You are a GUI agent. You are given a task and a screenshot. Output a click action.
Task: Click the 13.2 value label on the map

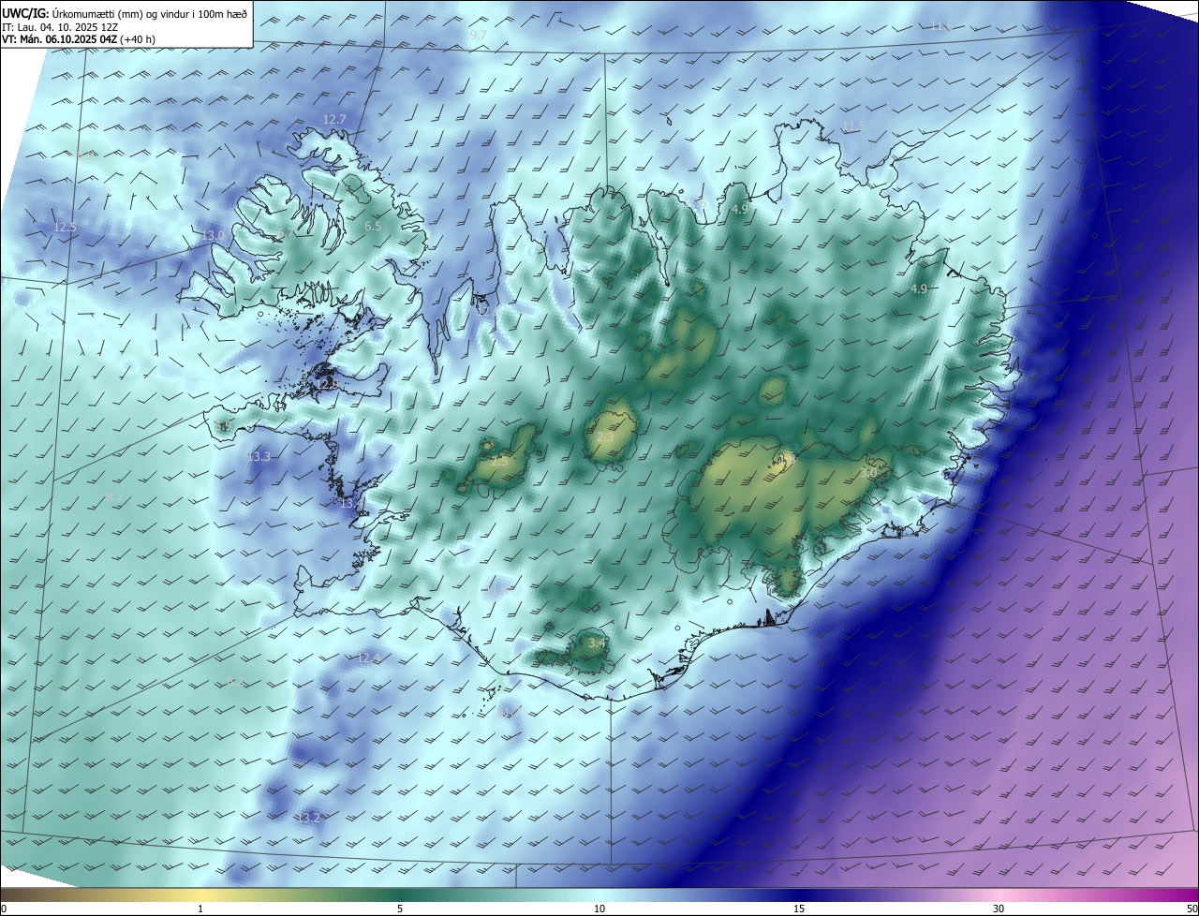[308, 819]
